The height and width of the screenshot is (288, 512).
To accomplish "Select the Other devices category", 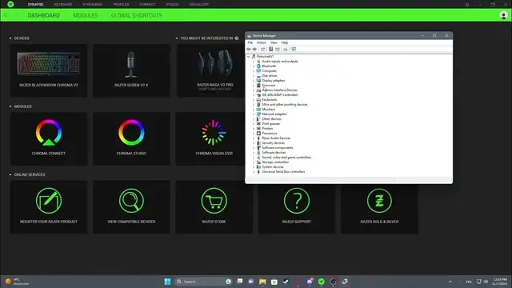I will click(271, 119).
